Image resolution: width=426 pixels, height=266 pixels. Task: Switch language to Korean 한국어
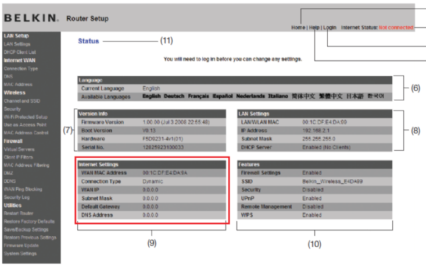(x=376, y=96)
